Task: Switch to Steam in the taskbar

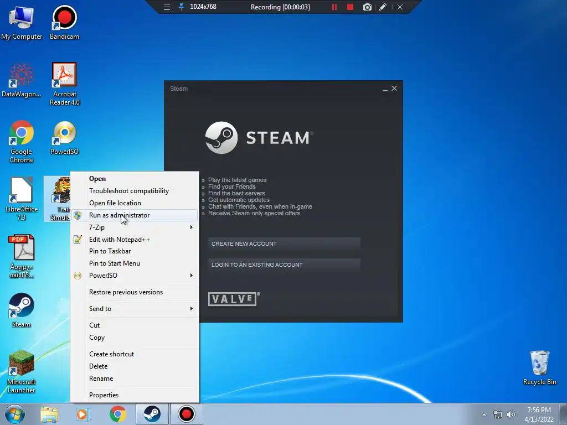Action: [x=152, y=414]
